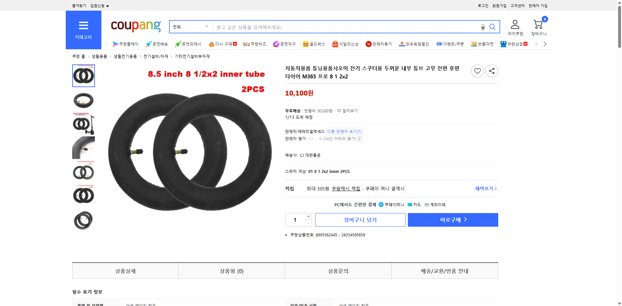Image resolution: width=622 pixels, height=306 pixels.
Task: Click 즐겨찾기 in top bar
Action: pyautogui.click(x=79, y=6)
